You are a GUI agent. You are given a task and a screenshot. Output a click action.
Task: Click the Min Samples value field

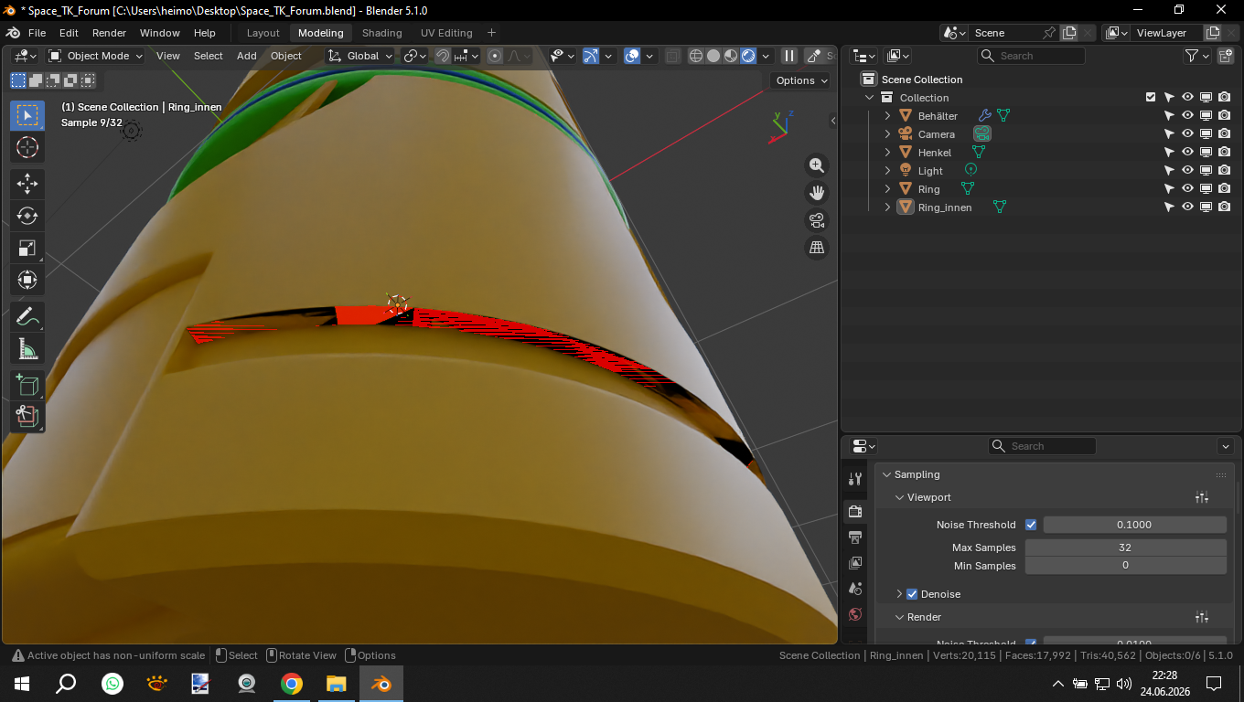coord(1125,566)
